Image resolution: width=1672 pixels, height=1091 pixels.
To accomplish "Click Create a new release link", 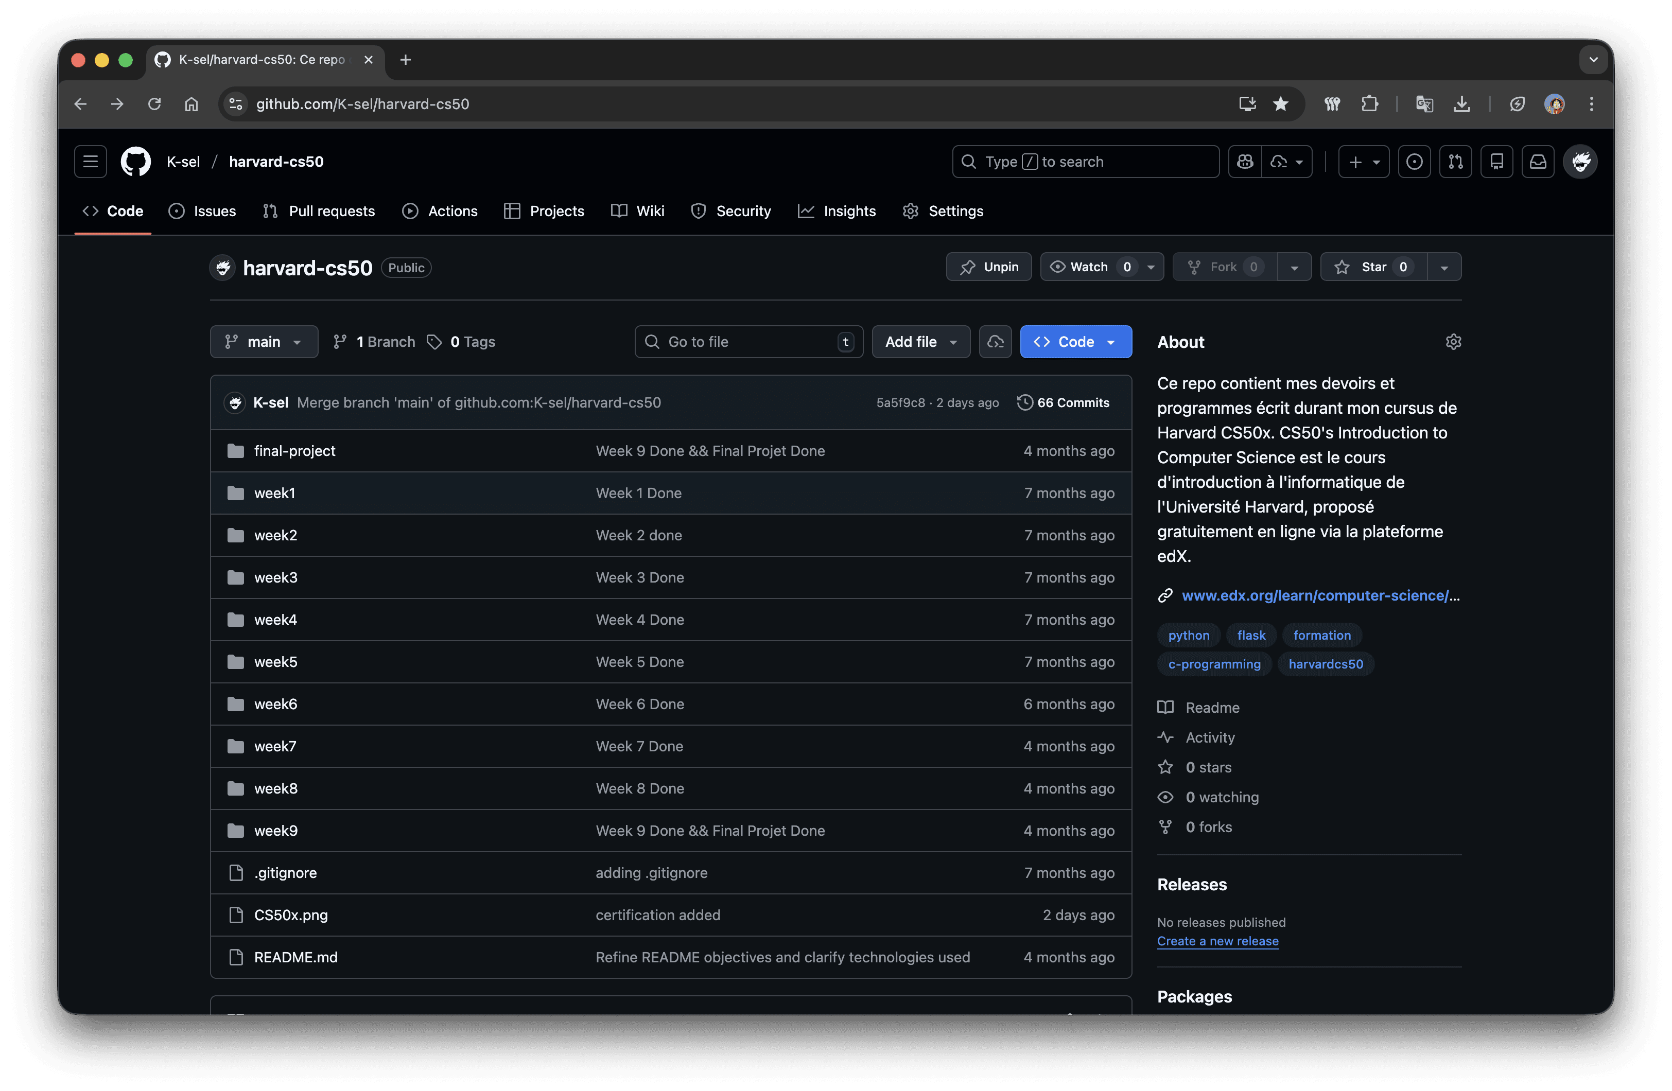I will (x=1217, y=941).
